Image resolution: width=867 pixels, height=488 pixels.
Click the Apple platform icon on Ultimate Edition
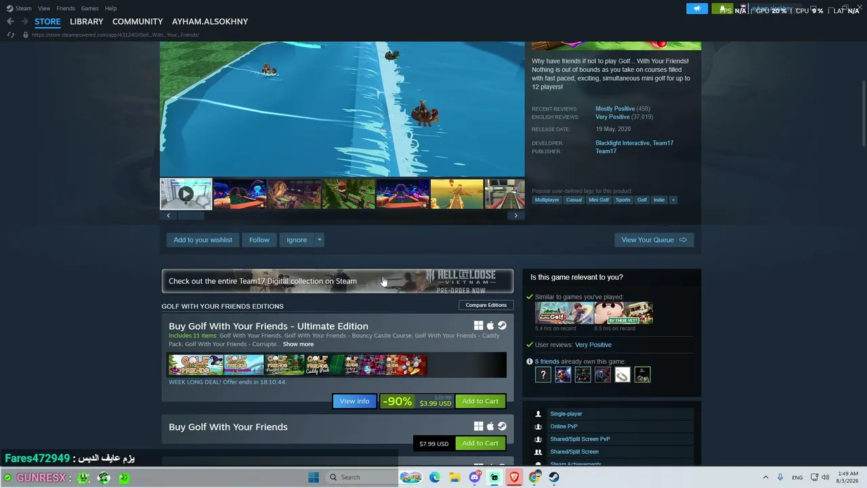[490, 325]
